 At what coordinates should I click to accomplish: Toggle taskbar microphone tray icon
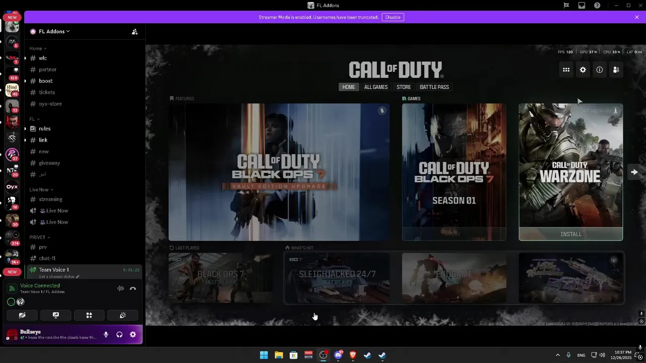point(569,355)
